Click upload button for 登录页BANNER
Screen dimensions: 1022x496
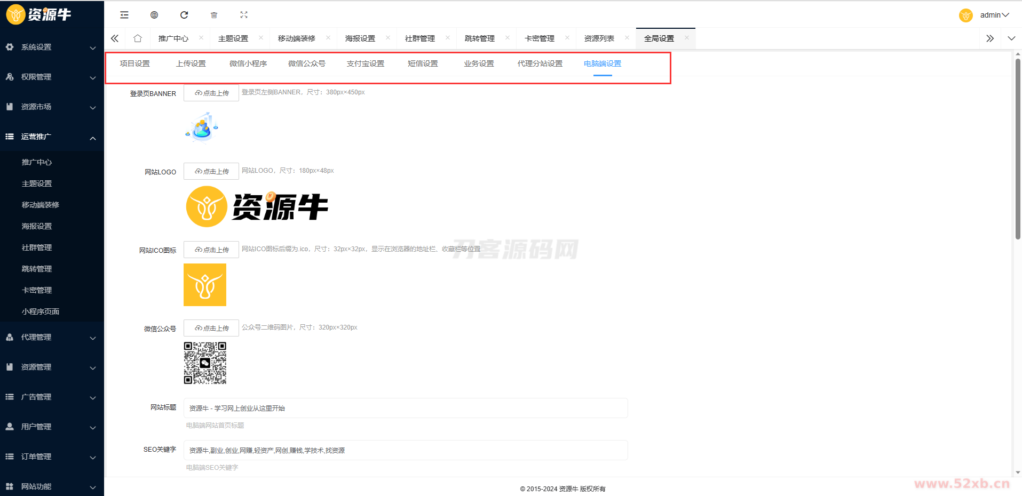tap(211, 93)
